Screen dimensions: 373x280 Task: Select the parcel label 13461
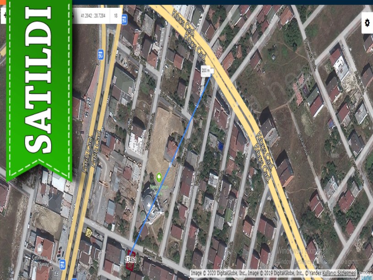click(x=130, y=260)
